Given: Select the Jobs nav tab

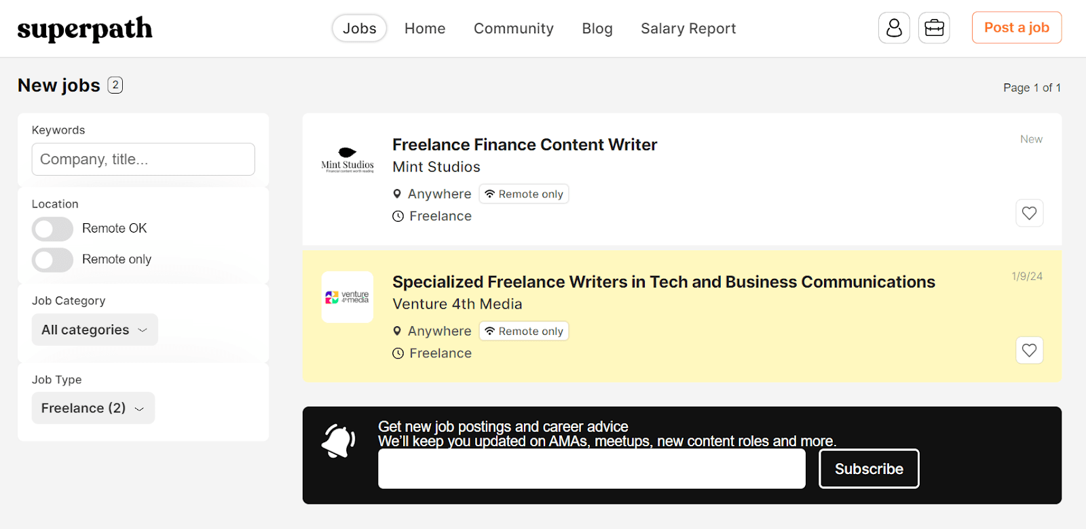Looking at the screenshot, I should pos(359,28).
